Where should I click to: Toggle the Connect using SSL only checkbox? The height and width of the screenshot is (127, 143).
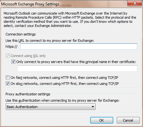click(8, 56)
